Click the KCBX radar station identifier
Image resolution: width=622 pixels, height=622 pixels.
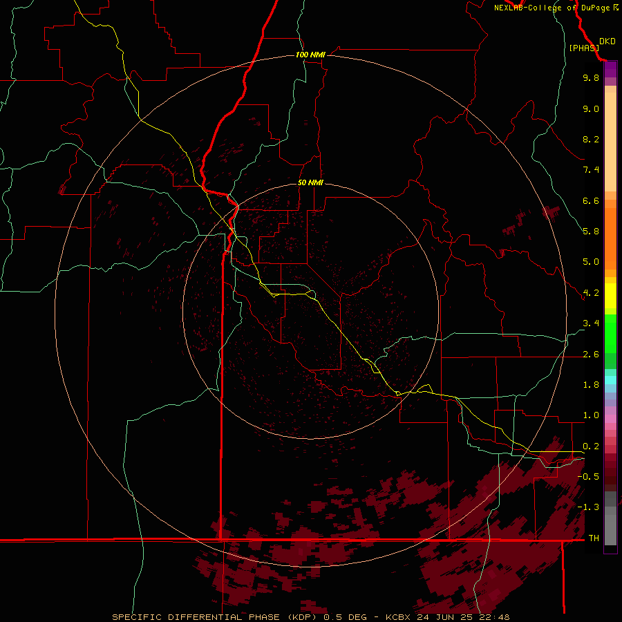coord(399,617)
